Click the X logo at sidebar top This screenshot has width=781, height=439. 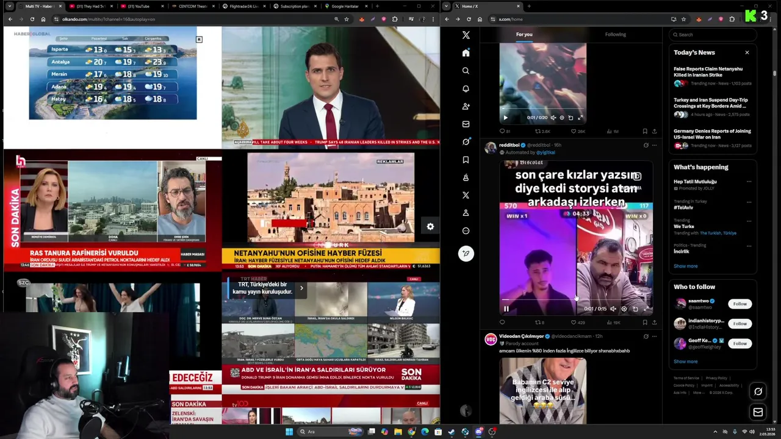pyautogui.click(x=466, y=35)
